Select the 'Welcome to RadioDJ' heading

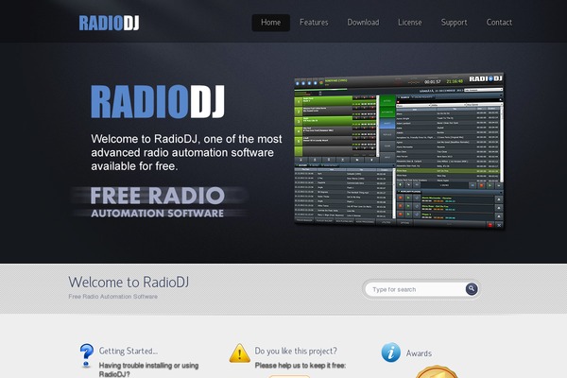129,283
